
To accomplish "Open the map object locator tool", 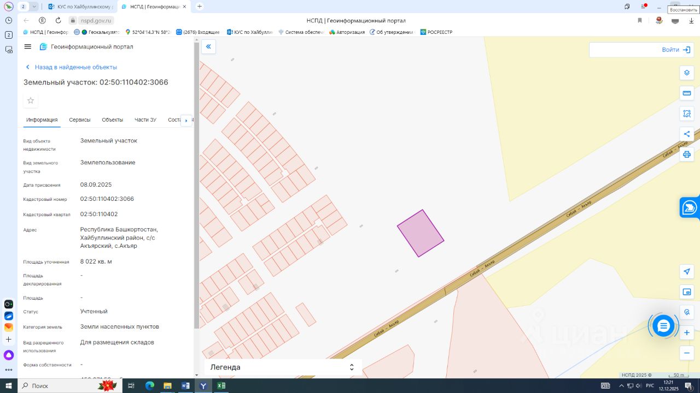I will click(687, 312).
